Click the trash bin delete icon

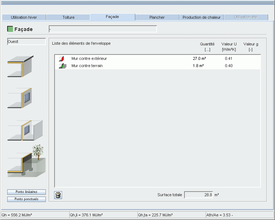(x=58, y=195)
